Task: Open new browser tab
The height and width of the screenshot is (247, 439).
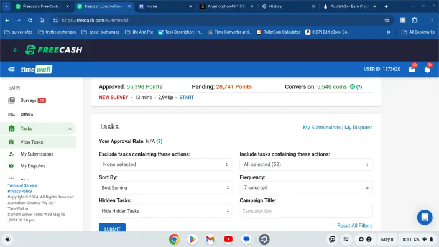Action: point(386,6)
